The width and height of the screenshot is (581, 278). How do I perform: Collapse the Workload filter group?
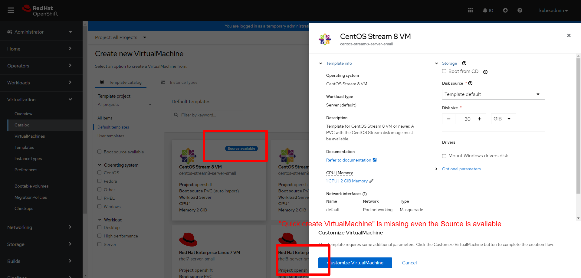pos(110,220)
